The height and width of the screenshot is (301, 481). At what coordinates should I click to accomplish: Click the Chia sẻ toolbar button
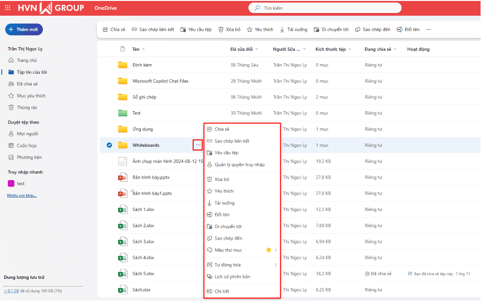pyautogui.click(x=114, y=30)
